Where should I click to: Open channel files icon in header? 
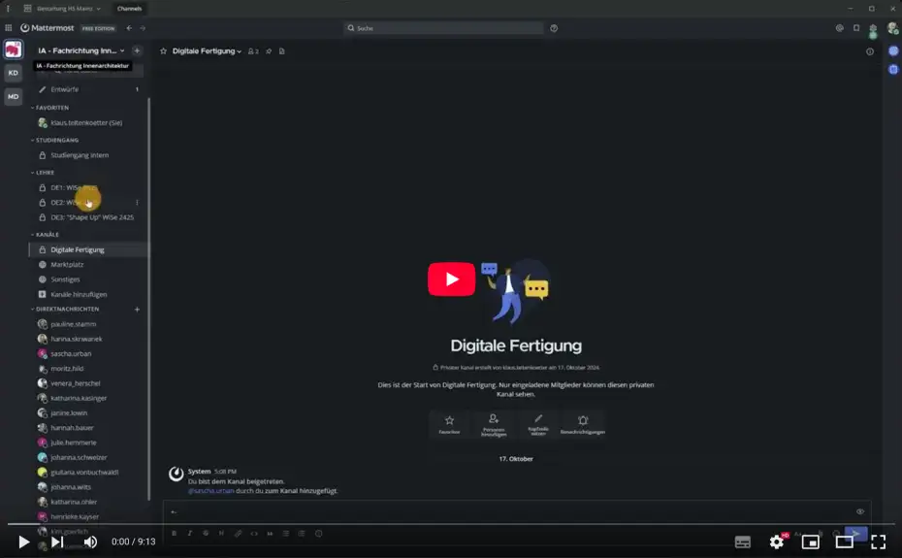(282, 51)
